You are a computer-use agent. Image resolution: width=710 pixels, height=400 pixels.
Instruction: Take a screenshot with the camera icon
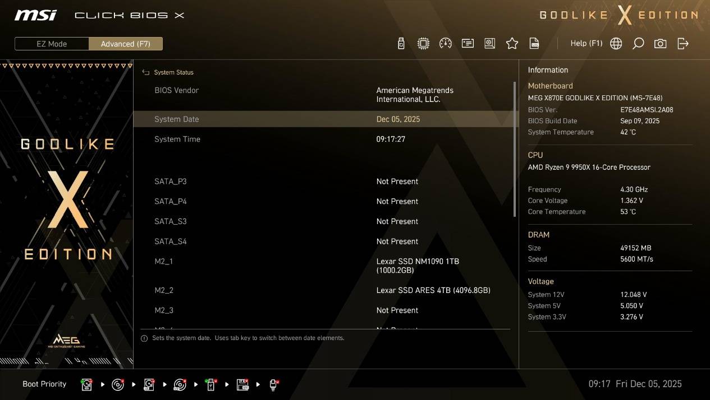(x=660, y=44)
